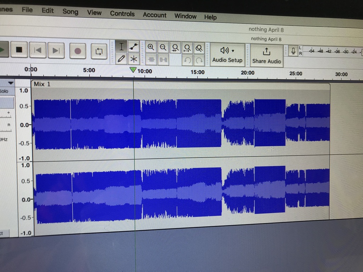The image size is (363, 272).
Task: Open the Window menu
Action: pyautogui.click(x=185, y=16)
